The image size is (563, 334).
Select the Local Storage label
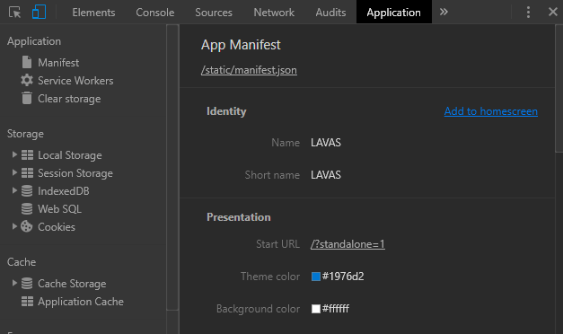[70, 155]
